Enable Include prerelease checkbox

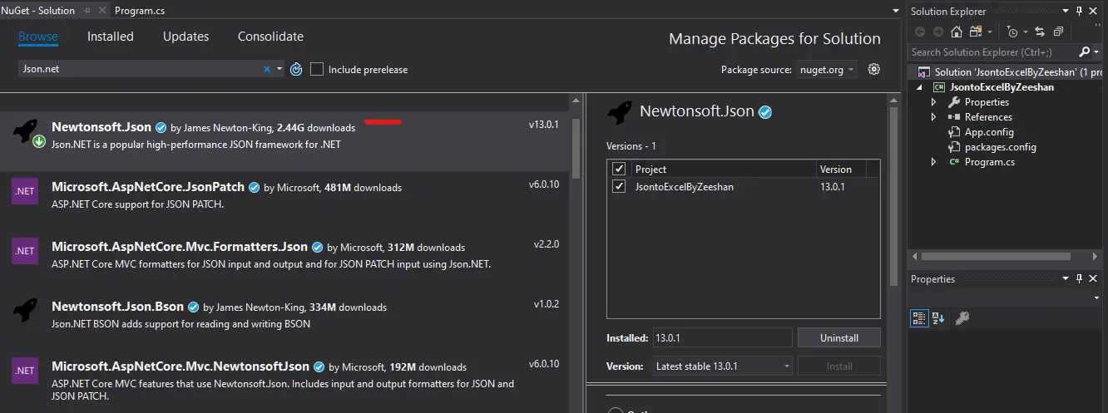317,69
